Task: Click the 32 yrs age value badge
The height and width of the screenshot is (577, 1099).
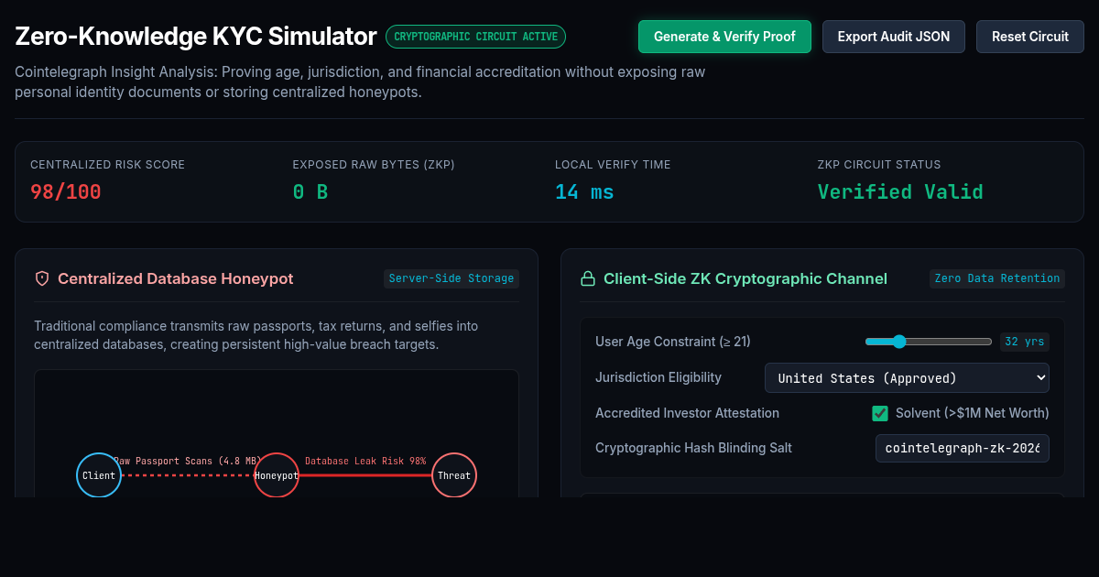Action: 1024,342
